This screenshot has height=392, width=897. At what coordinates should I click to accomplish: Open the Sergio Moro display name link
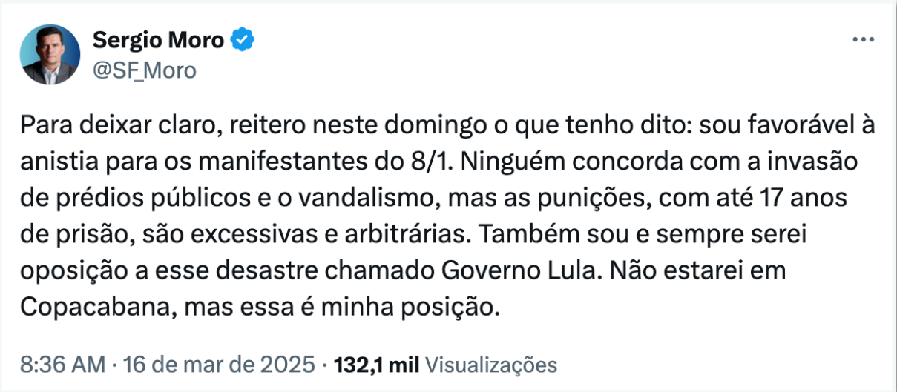point(158,40)
